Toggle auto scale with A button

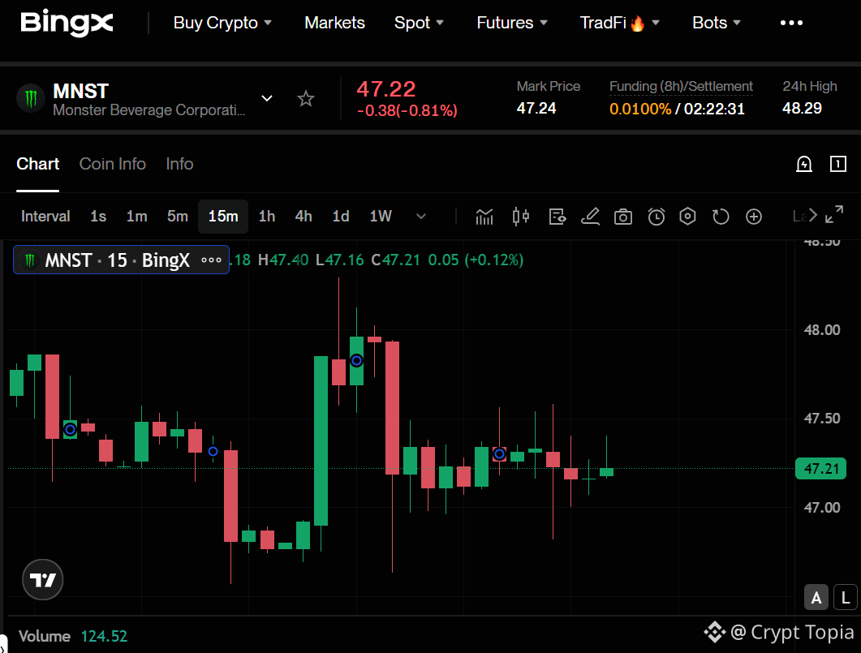[x=816, y=597]
